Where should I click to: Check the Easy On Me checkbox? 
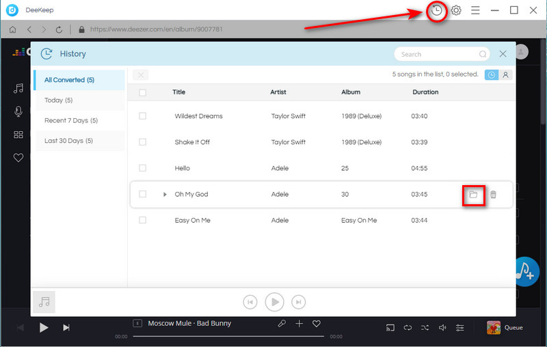click(142, 220)
